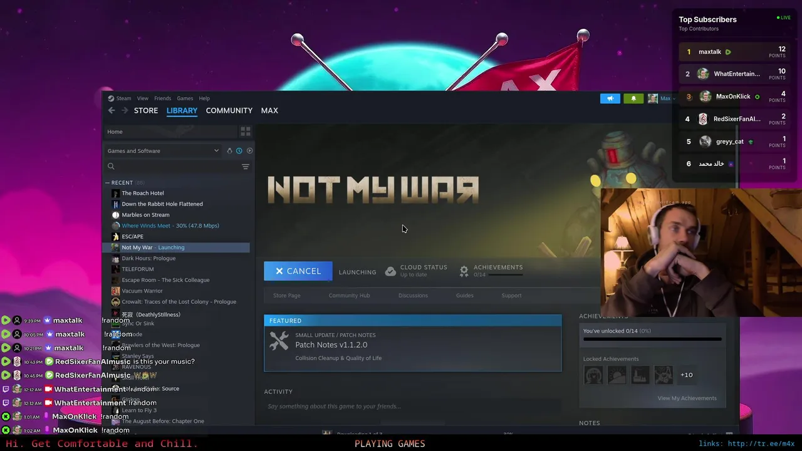Select Not My War launching entry
Image resolution: width=802 pixels, height=451 pixels.
point(176,247)
